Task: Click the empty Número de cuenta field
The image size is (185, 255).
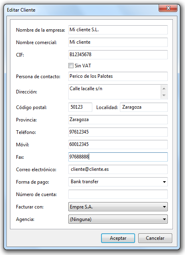Action: click(118, 194)
